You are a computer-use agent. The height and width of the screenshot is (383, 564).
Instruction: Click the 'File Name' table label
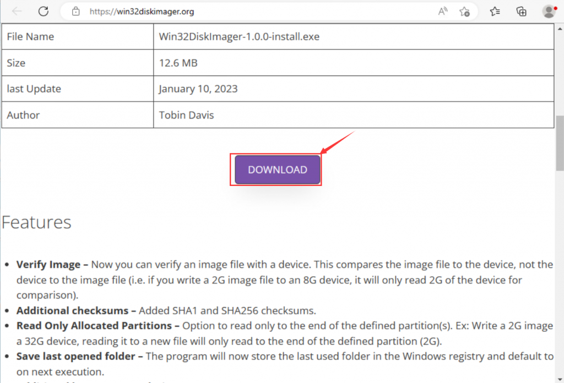coord(30,37)
